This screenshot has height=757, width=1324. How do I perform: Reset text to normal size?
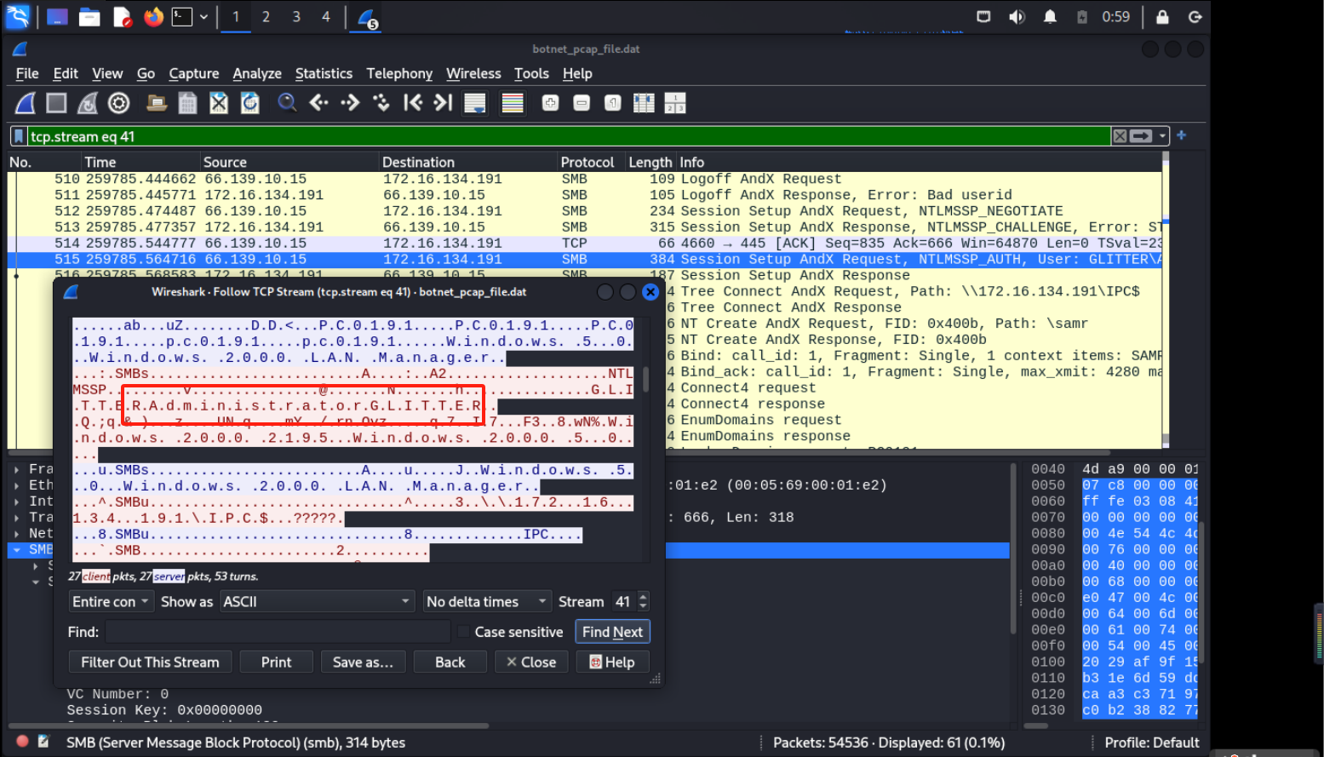(x=612, y=103)
